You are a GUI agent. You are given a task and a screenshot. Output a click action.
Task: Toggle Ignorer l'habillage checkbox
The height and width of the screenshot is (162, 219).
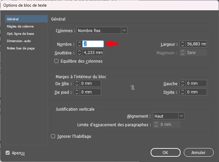click(x=53, y=136)
